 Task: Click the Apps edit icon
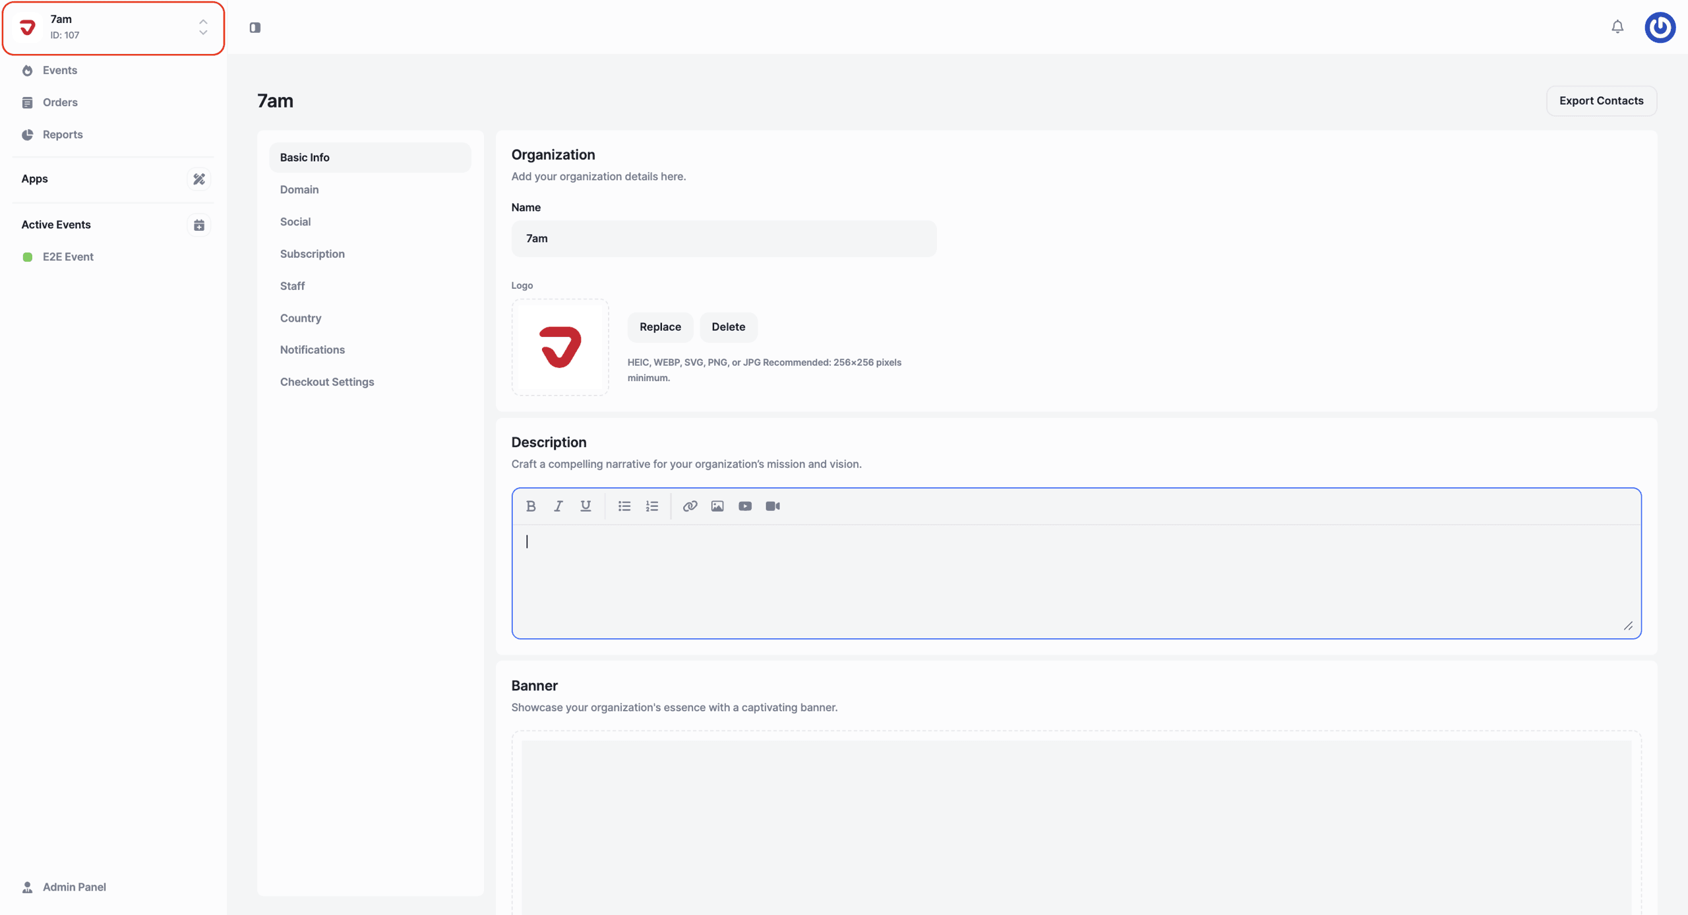coord(198,179)
